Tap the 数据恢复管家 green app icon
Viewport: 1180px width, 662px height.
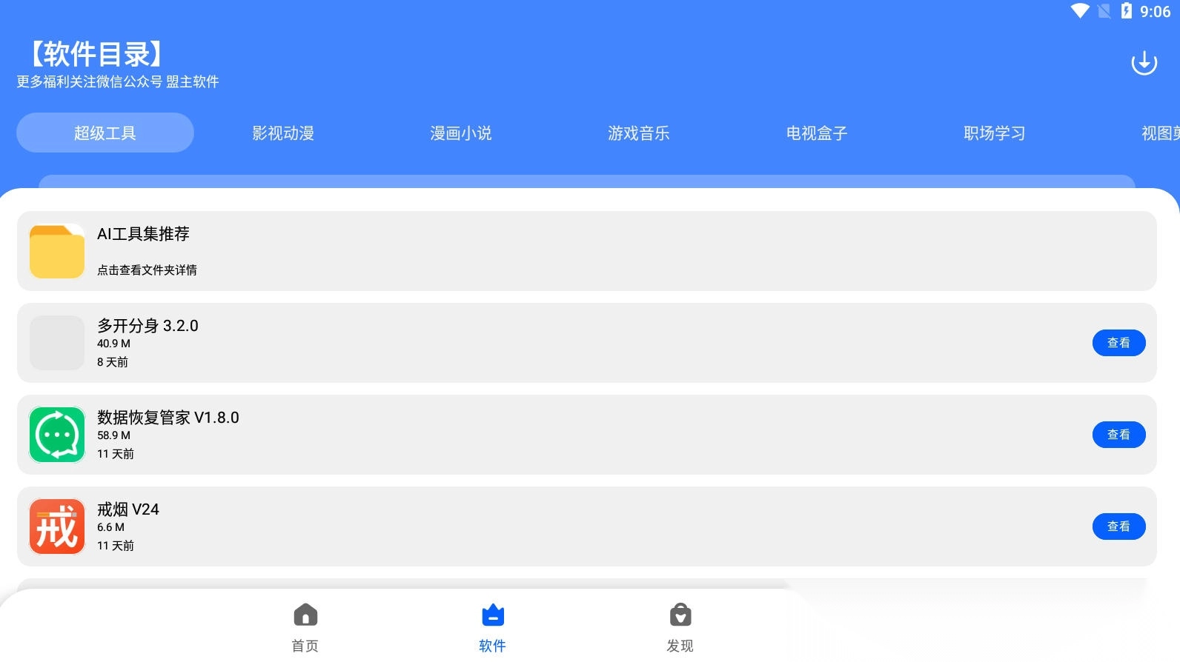coord(57,435)
